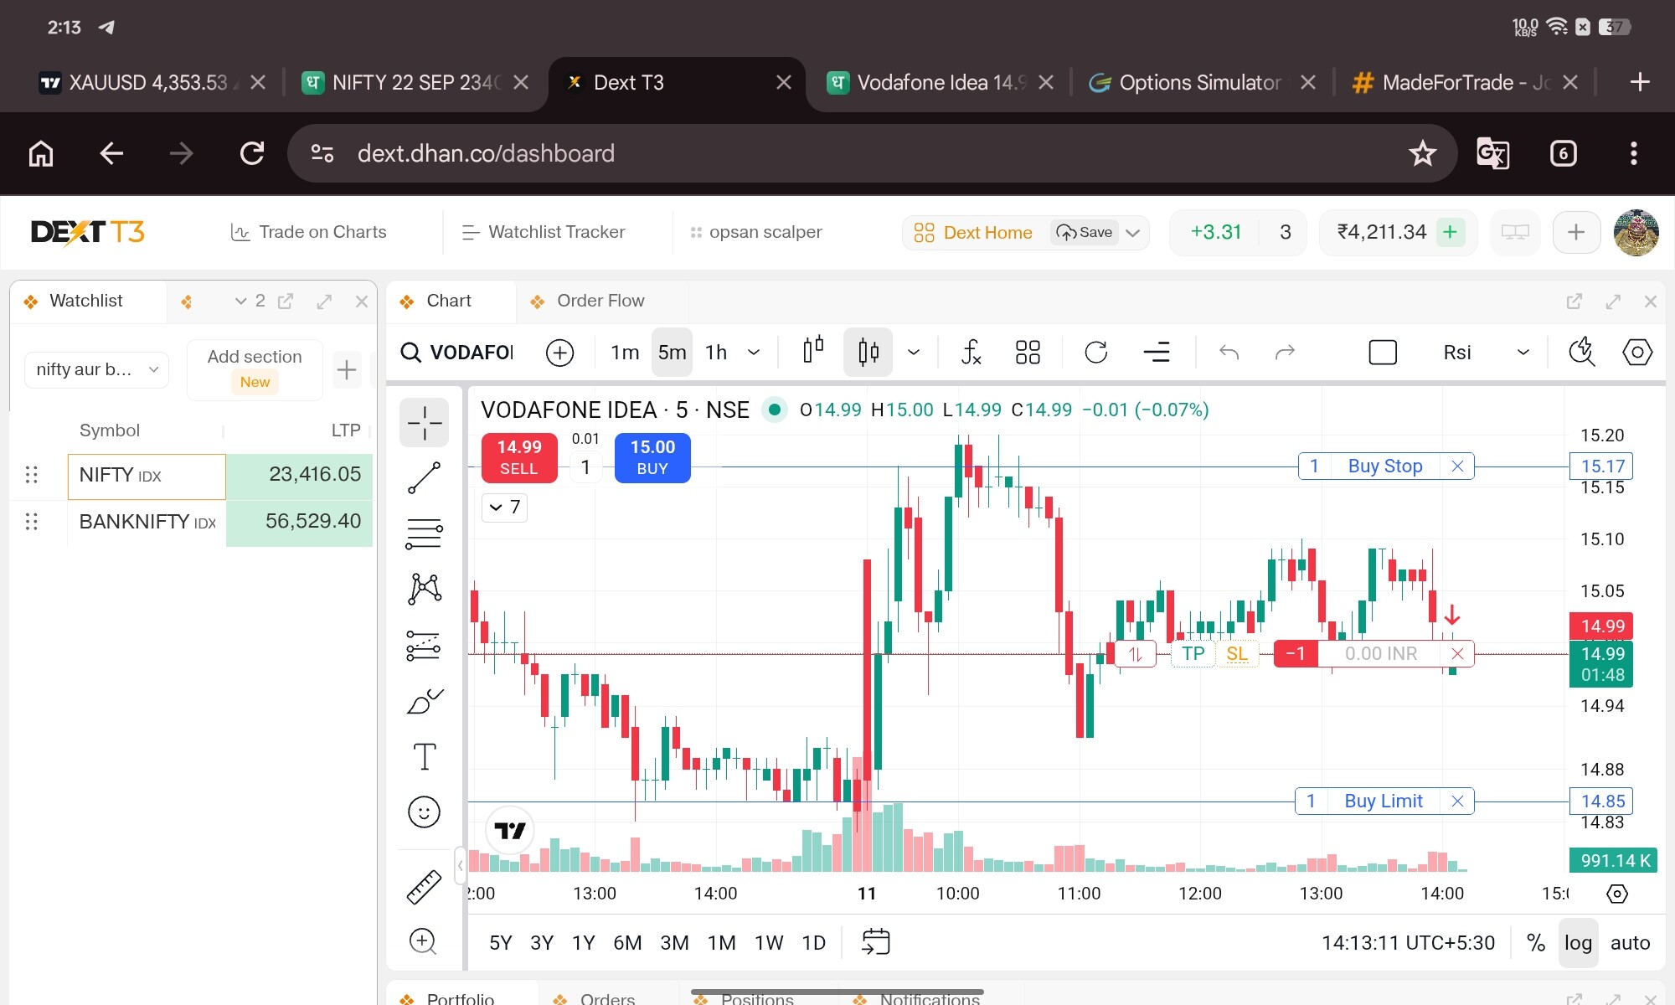
Task: Open the Trade on Charts tab
Action: pos(308,232)
